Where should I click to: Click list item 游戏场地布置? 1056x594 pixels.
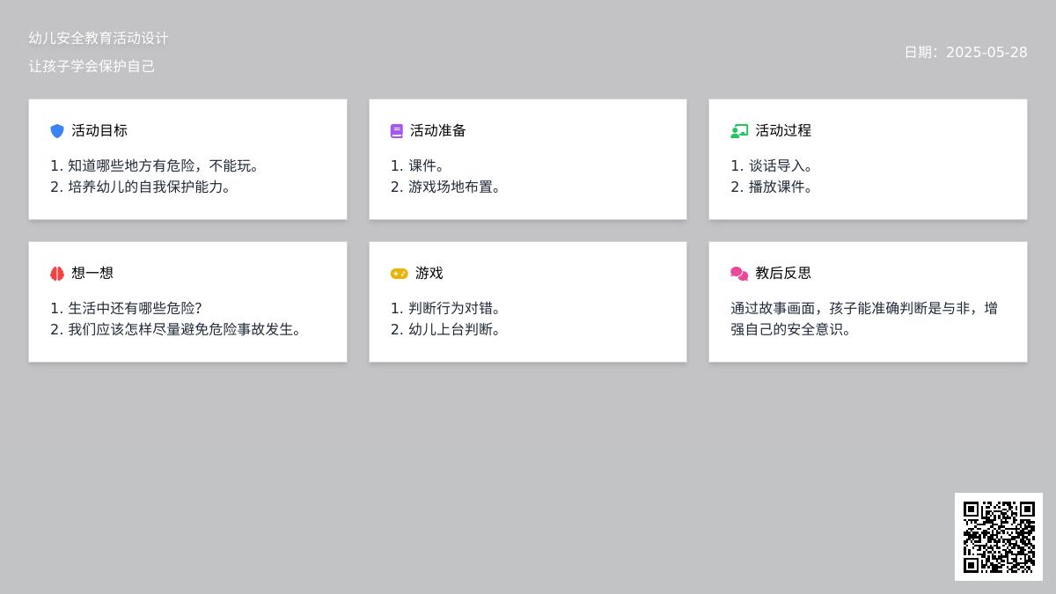pos(454,187)
